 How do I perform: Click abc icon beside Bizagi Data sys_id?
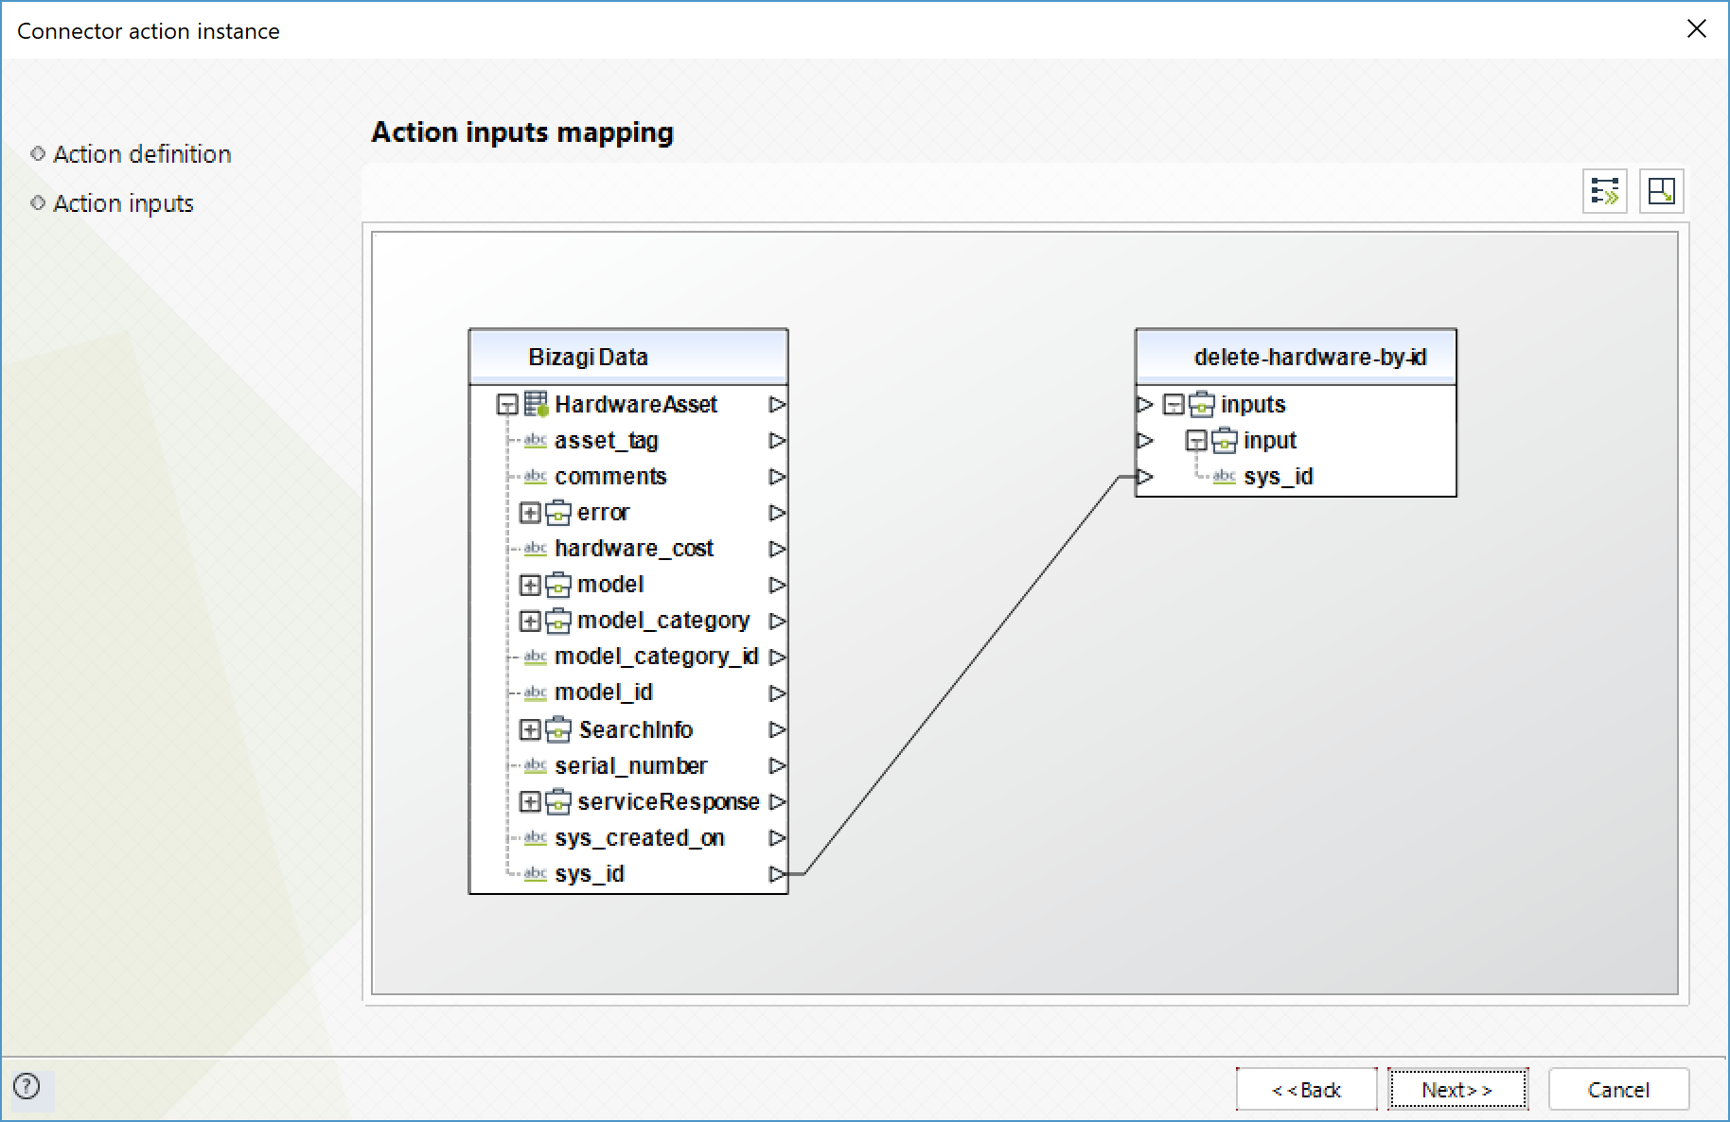point(536,873)
